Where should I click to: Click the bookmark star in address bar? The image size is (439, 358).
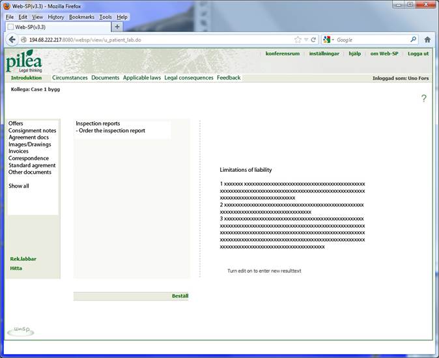coord(298,40)
